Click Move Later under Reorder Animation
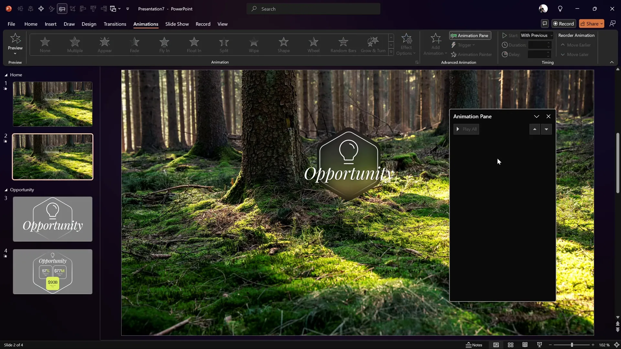Viewport: 621px width, 349px height. (574, 55)
